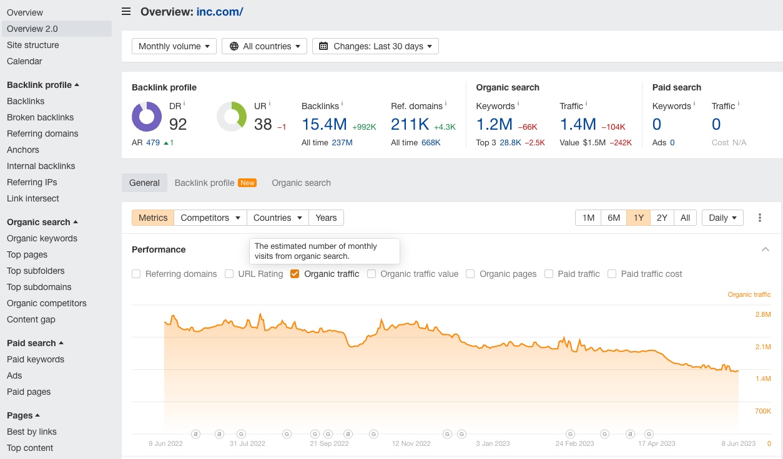
Task: Click the 1.2M organic keywords value
Action: (x=495, y=124)
